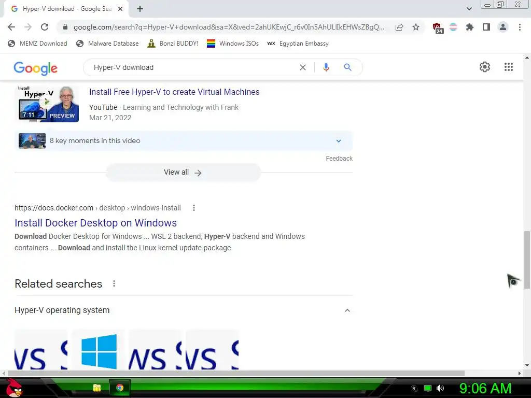Close the Hyper-V download tab

(120, 9)
